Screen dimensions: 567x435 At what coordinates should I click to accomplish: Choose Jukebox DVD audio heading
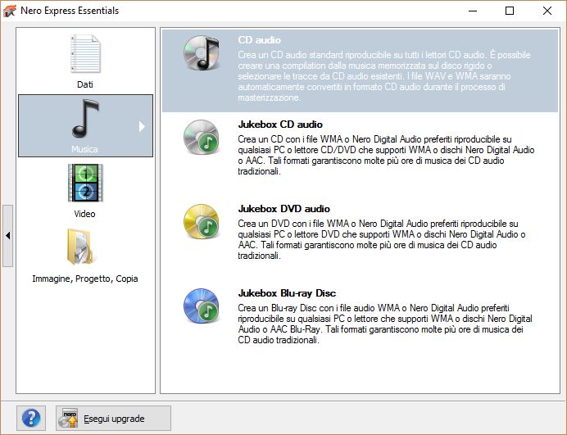(283, 209)
